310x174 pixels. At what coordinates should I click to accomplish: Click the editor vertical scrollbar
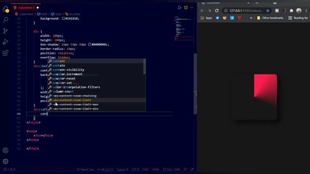(195, 84)
